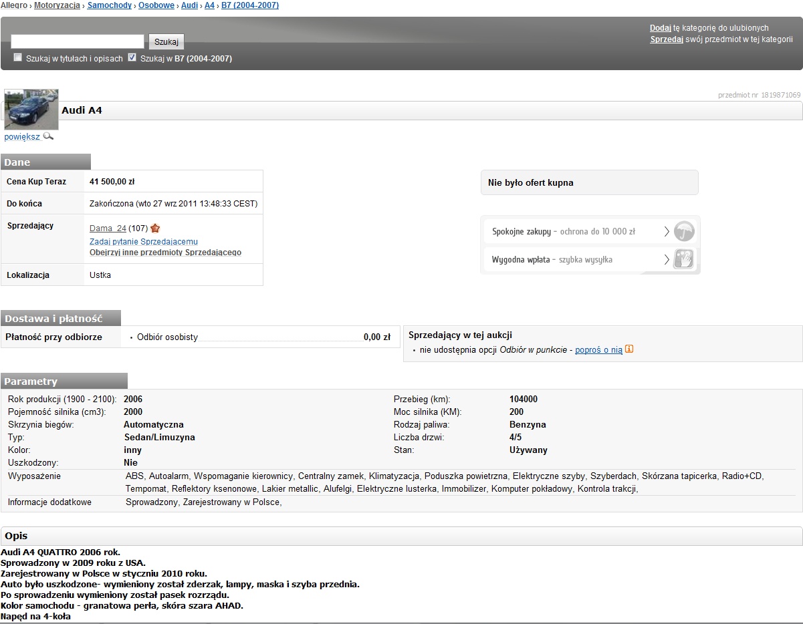Viewport: 803px width, 624px height.
Task: Click the Parametry section header
Action: click(x=64, y=381)
